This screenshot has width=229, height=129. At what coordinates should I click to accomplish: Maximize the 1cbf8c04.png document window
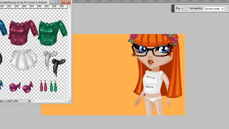click(58, 3)
